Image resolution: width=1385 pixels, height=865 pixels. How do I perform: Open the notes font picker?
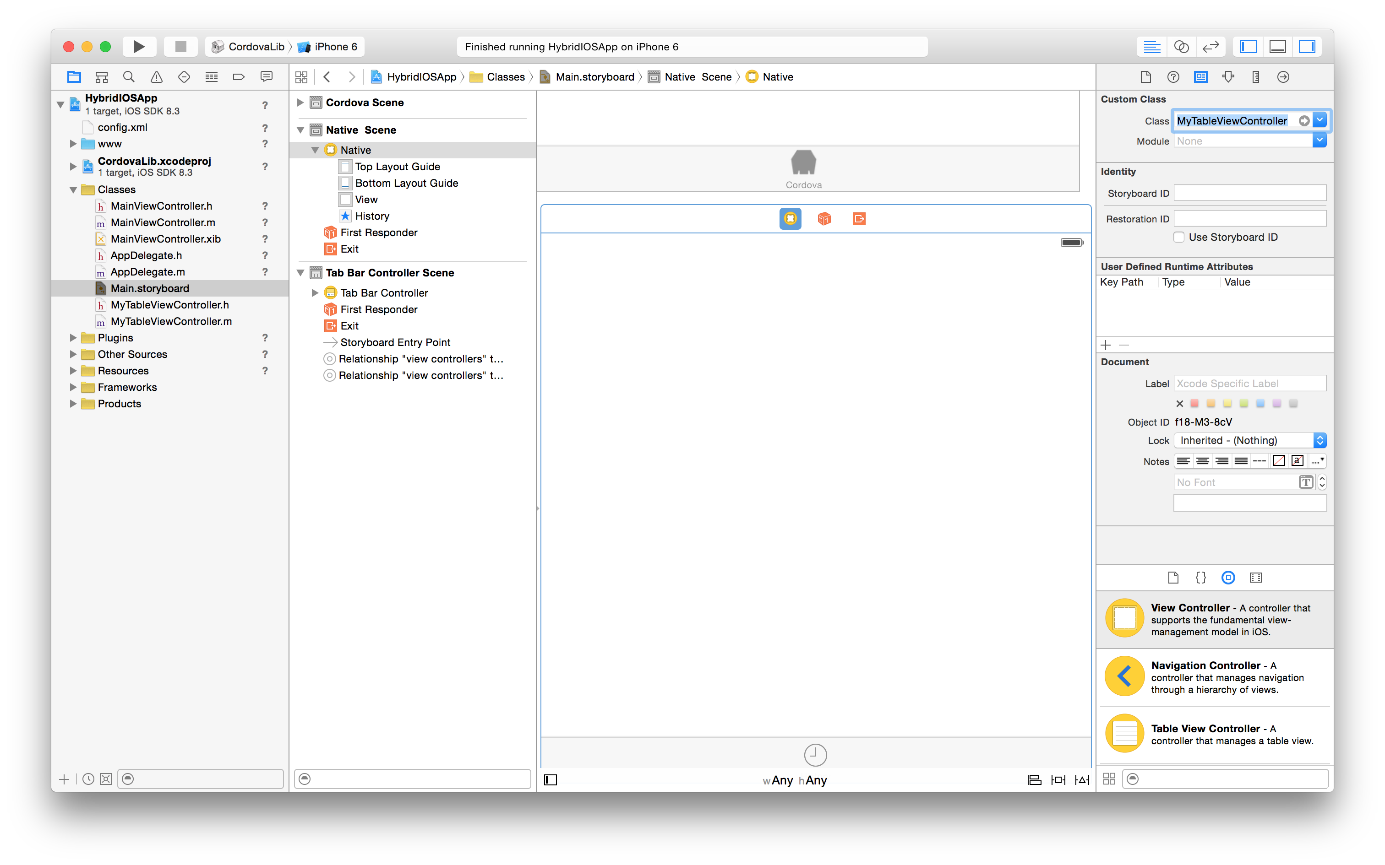pos(1306,482)
